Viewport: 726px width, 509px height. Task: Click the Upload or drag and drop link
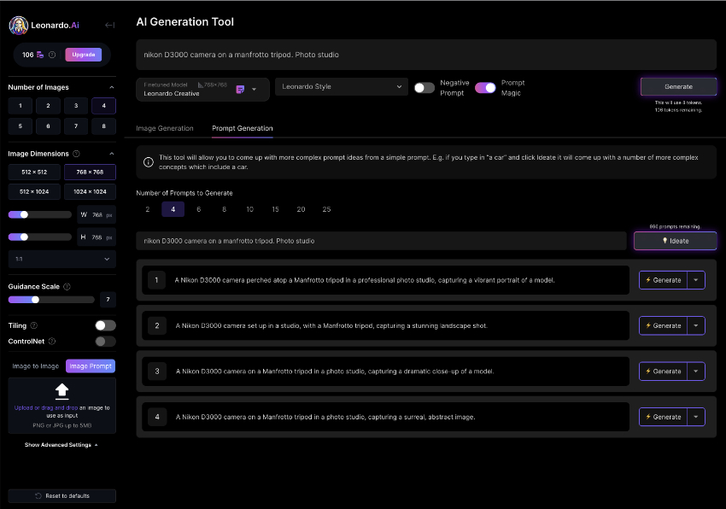[x=46, y=408]
